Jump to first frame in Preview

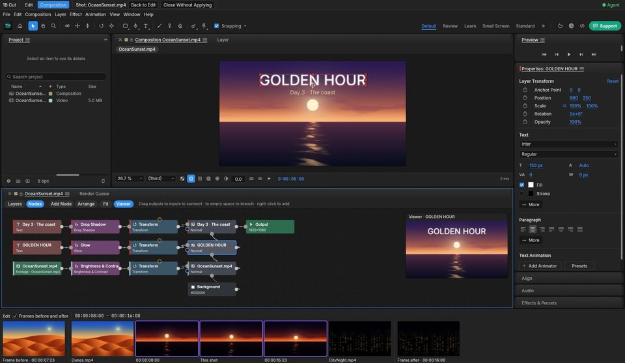tap(544, 55)
